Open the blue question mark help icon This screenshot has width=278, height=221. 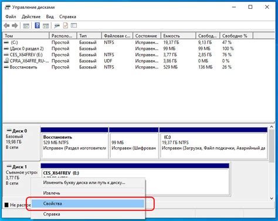[x=37, y=26]
